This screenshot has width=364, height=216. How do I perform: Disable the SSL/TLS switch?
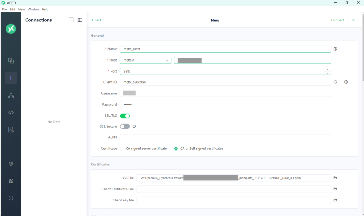pyautogui.click(x=125, y=116)
